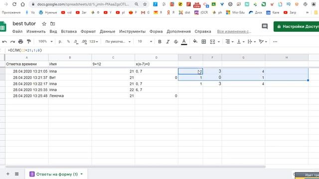This screenshot has height=179, width=319.
Task: Click the Undo icon in toolbar
Action: coord(4,42)
